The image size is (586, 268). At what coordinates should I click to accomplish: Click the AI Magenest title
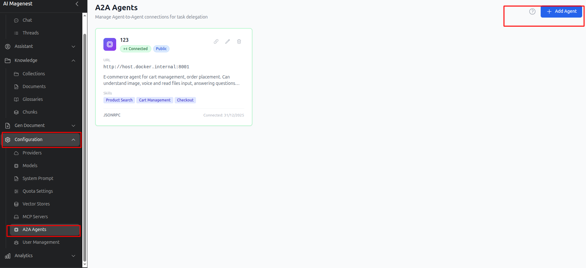(18, 4)
